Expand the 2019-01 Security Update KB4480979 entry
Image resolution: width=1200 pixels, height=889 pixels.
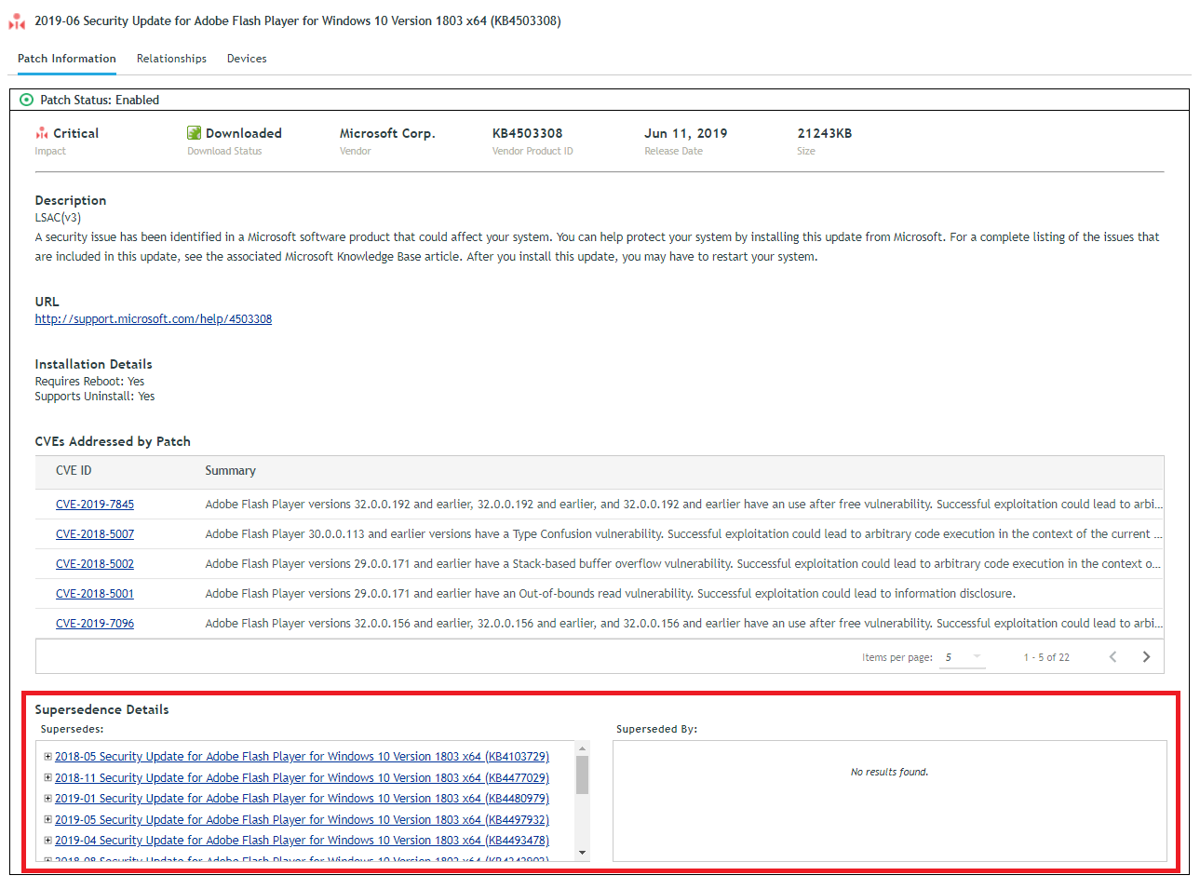pyautogui.click(x=47, y=798)
